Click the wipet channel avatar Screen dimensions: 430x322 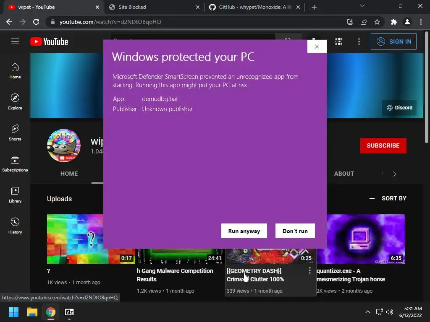(x=64, y=145)
